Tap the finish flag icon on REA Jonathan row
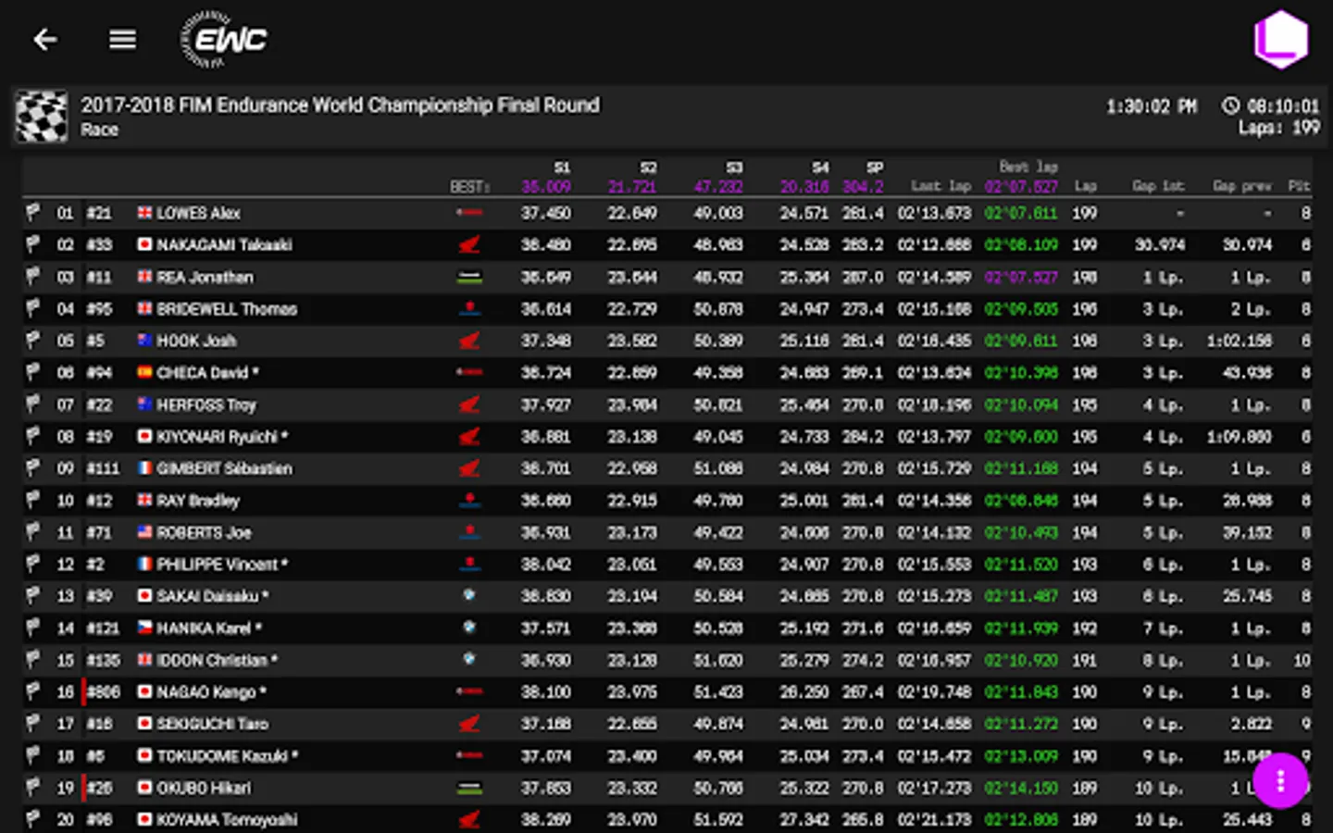This screenshot has height=833, width=1333. click(33, 277)
